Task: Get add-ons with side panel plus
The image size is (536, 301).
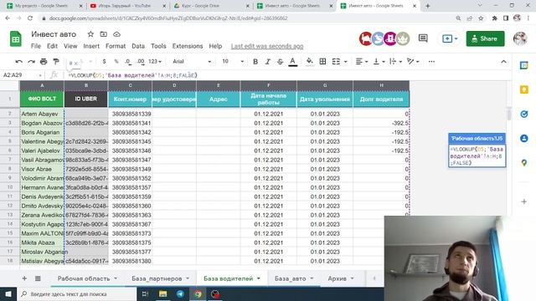Action: pyautogui.click(x=524, y=202)
